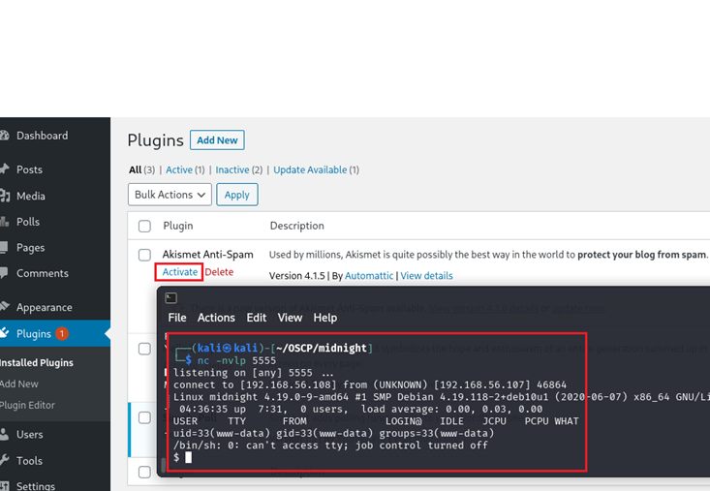Viewport: 710px width, 491px height.
Task: Click the terminal shell prompt cursor
Action: pos(188,457)
